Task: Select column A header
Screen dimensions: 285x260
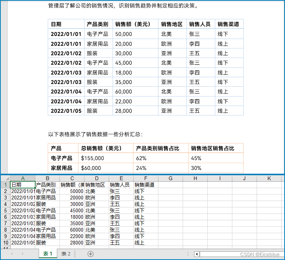Action: coord(23,179)
